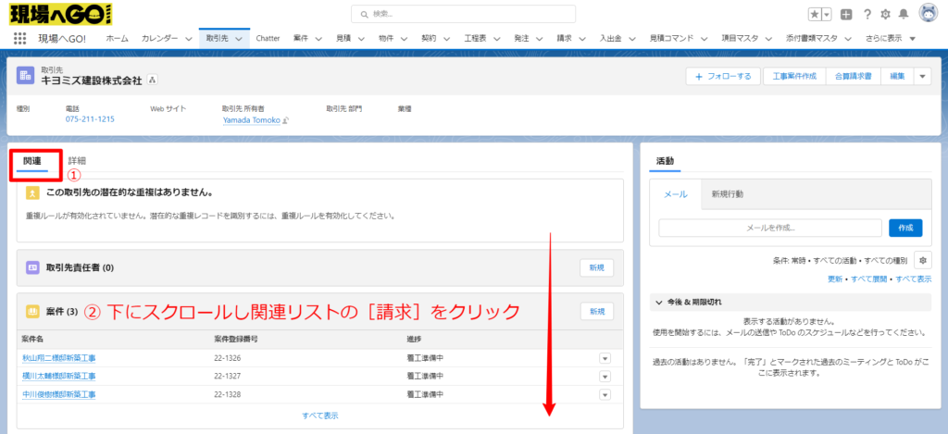This screenshot has height=434, width=948.
Task: Click the account building icon in header
Action: pos(25,75)
